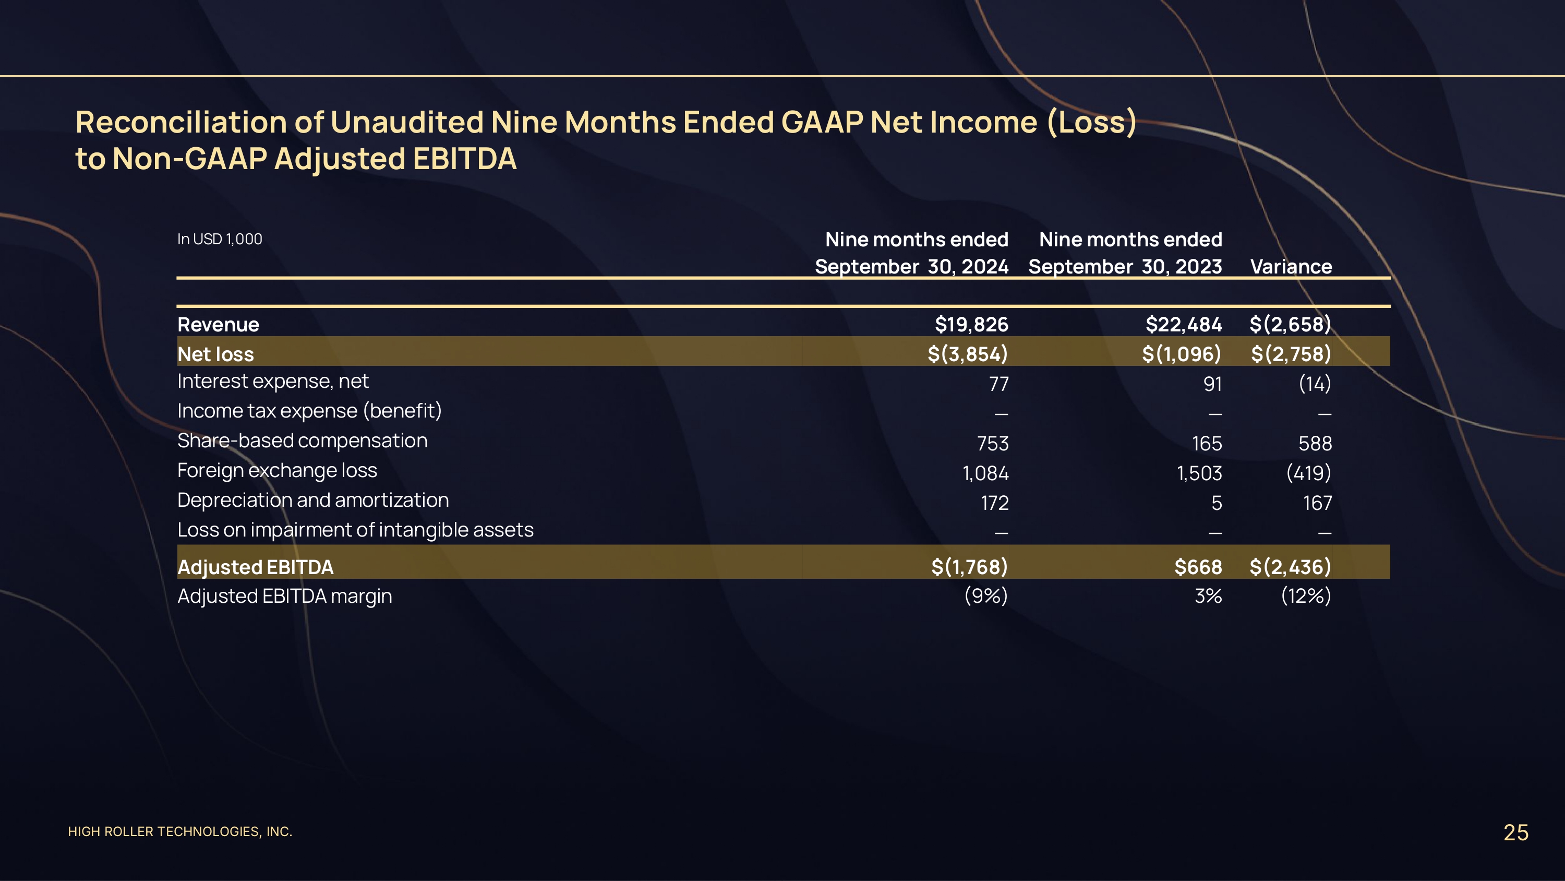Click the Revenue row label

pos(218,324)
